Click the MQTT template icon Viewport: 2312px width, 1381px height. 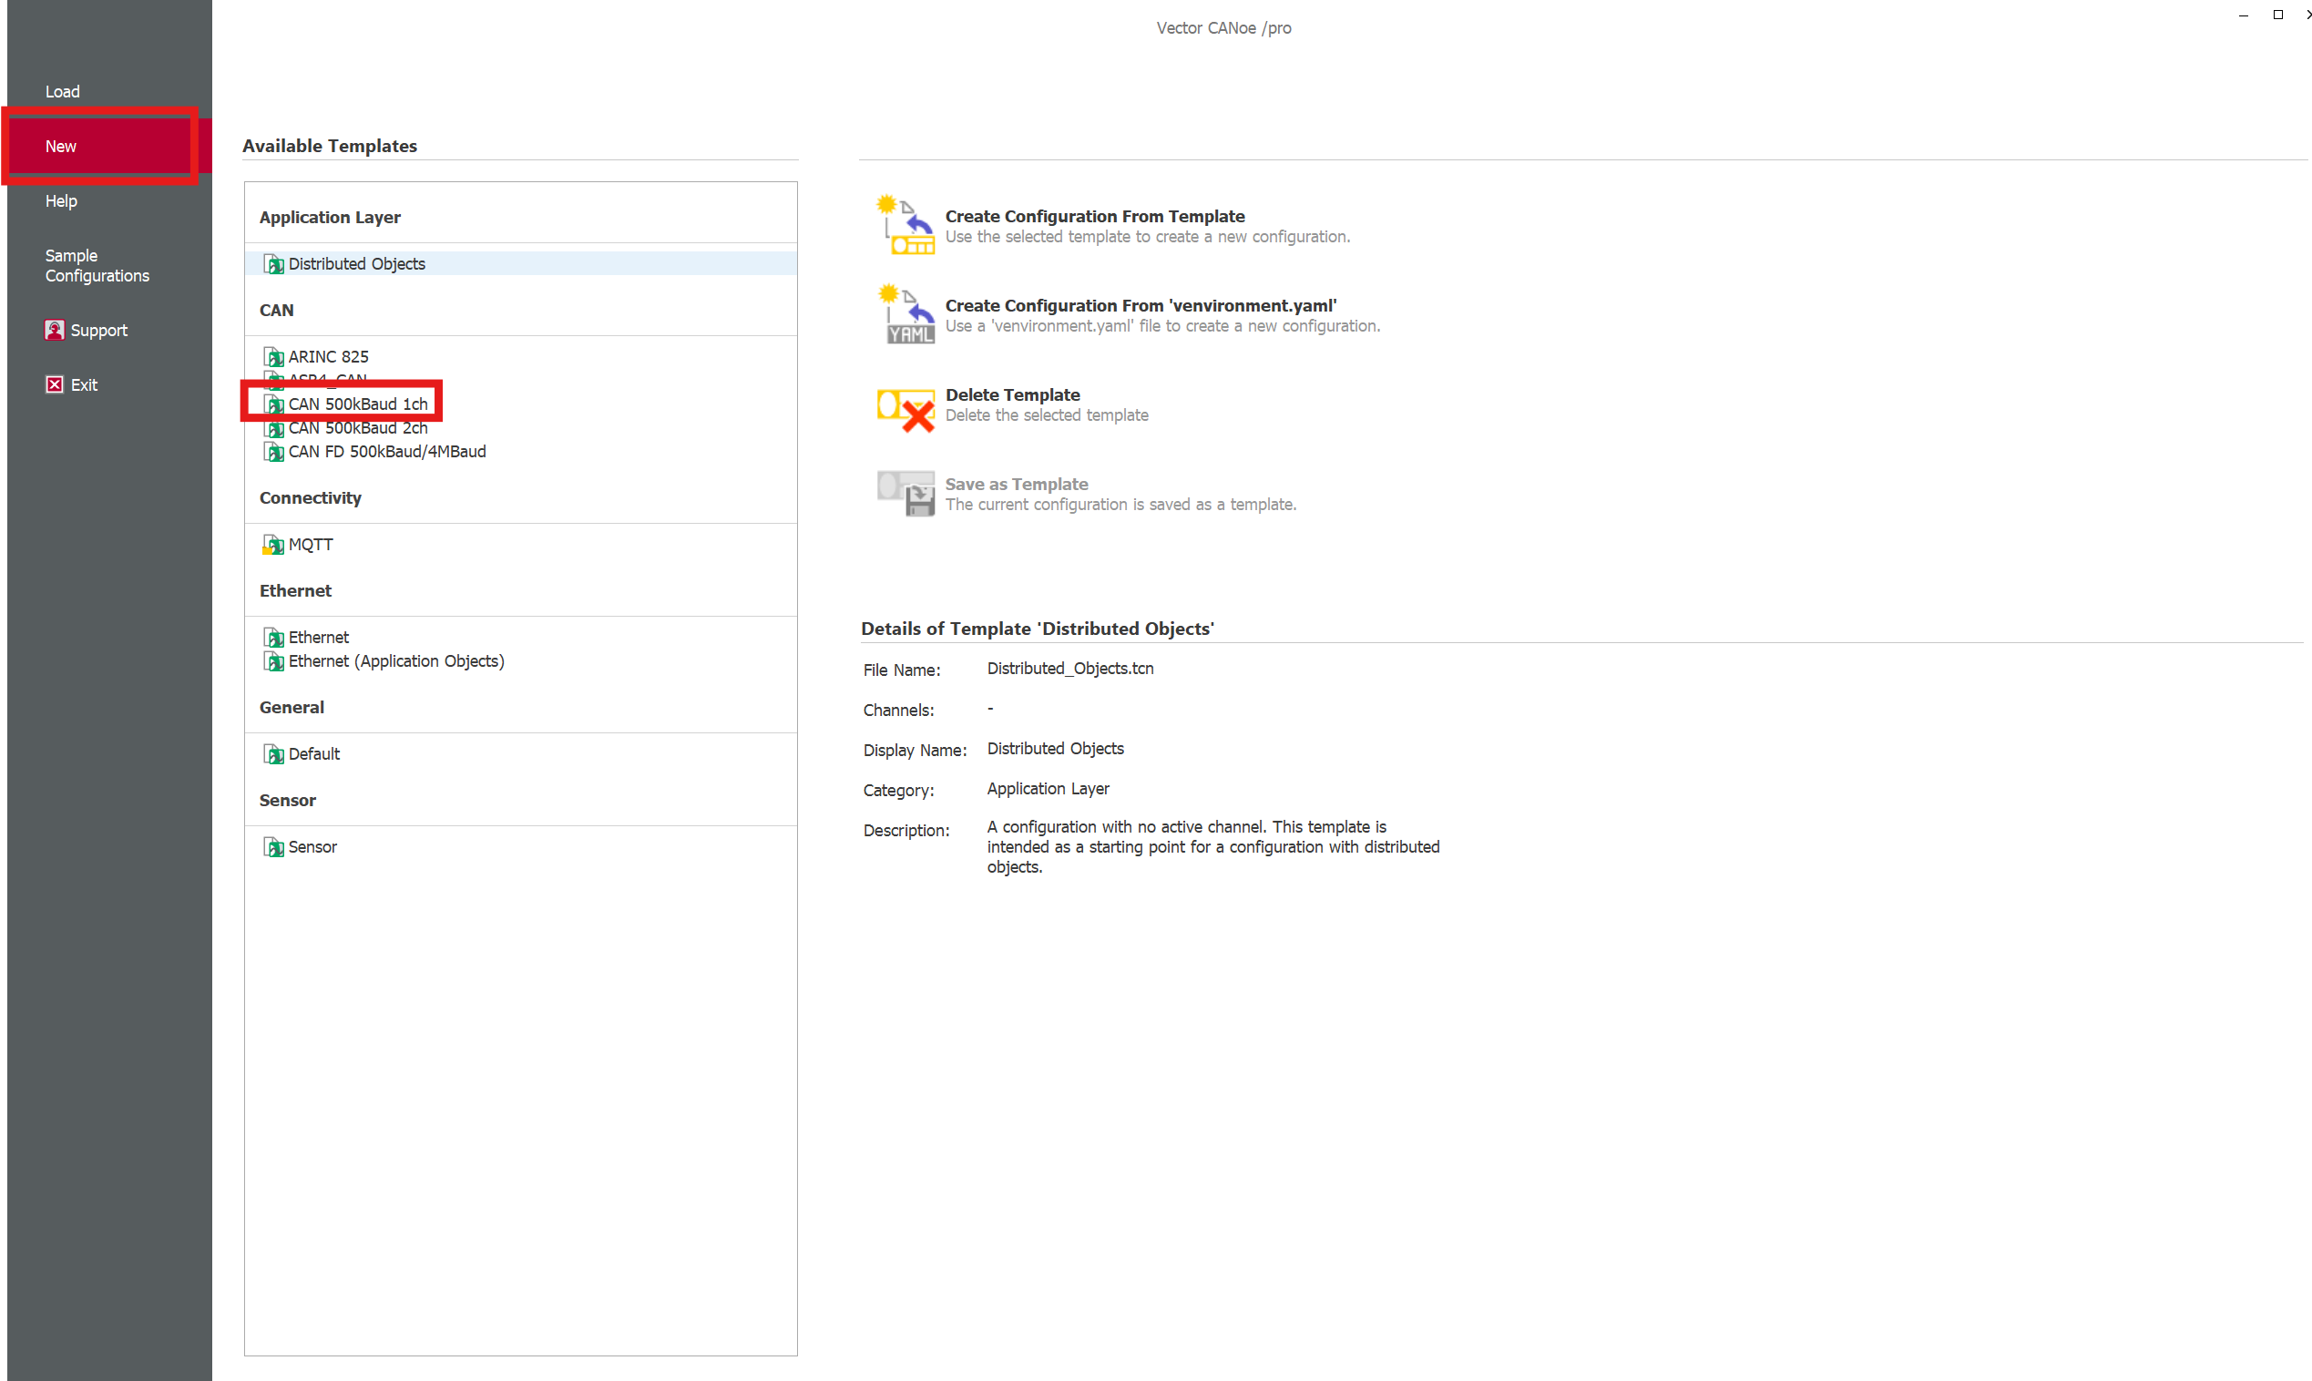point(273,545)
